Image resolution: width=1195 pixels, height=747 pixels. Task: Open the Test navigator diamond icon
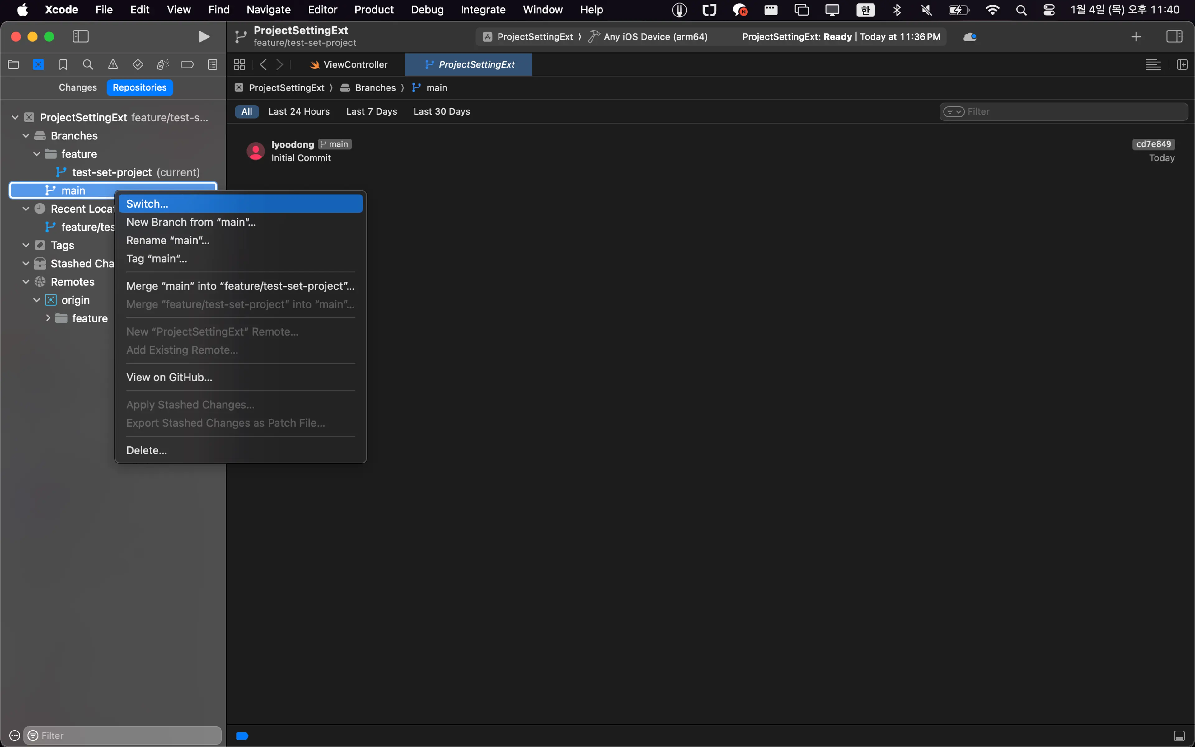click(x=138, y=65)
